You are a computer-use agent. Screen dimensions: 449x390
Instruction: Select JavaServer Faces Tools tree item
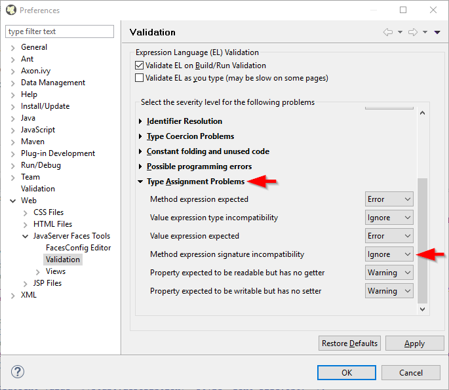[x=71, y=236]
